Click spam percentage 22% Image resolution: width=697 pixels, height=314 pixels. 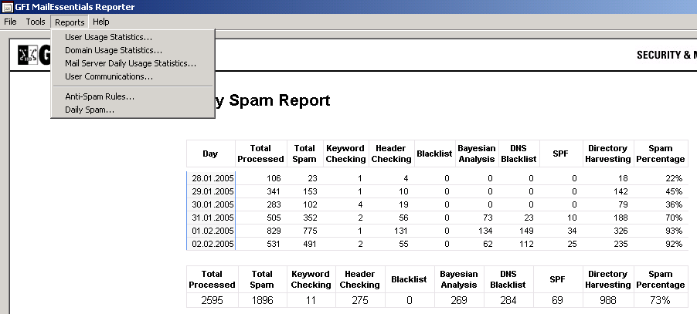point(674,178)
